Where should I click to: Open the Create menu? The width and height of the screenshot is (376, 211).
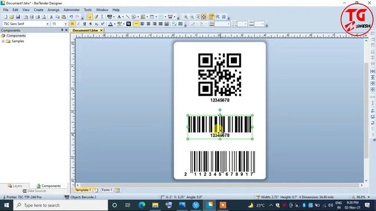coord(38,10)
